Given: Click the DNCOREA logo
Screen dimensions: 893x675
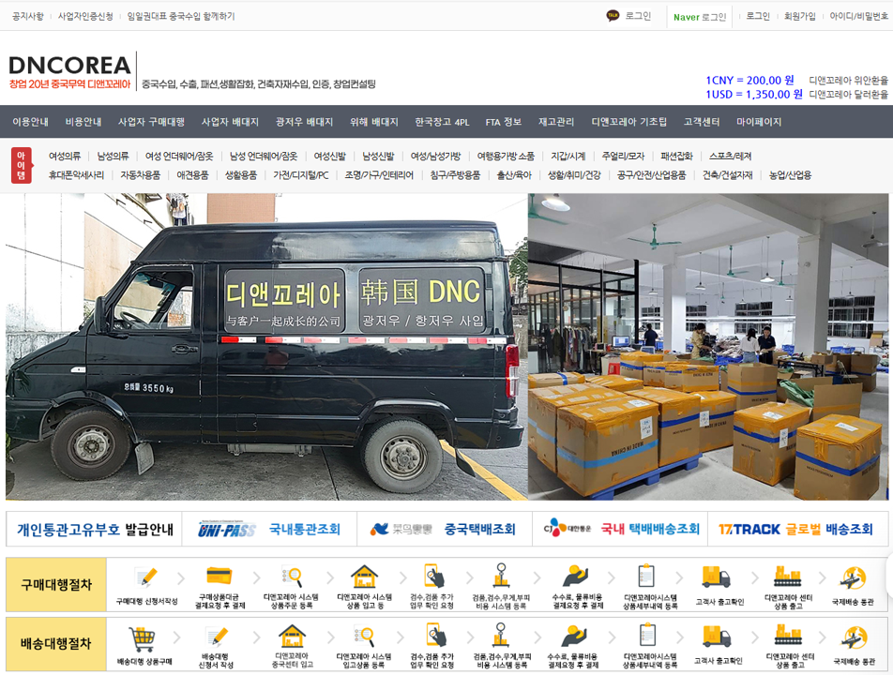Looking at the screenshot, I should click(x=69, y=66).
